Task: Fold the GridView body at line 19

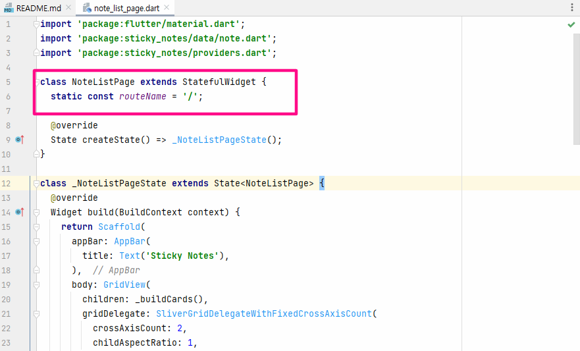Action: (36, 284)
